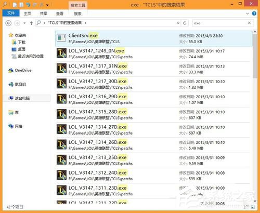Refresh the search results
Viewport: 260px width, 213px height.
pos(185,23)
